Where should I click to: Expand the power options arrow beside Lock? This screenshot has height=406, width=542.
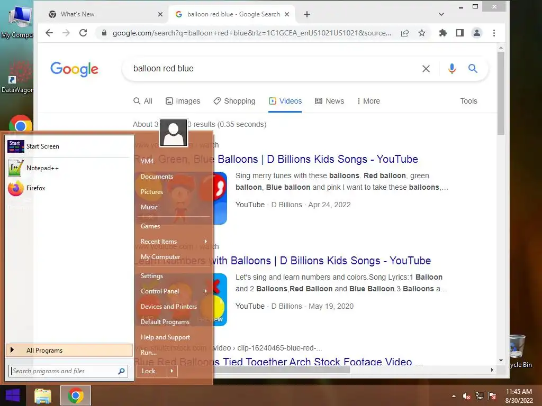coord(172,371)
